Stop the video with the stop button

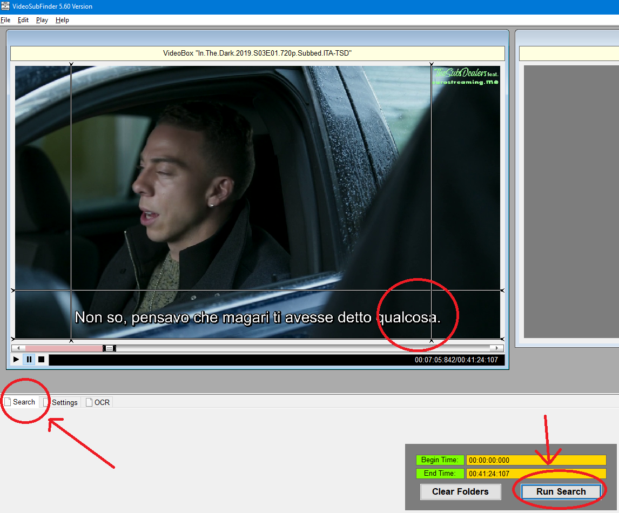pos(41,360)
